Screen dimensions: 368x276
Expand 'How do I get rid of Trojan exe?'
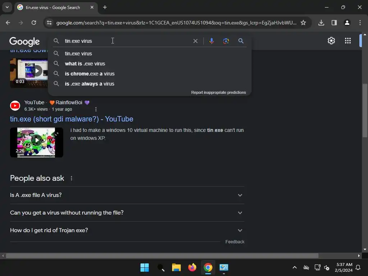[127, 230]
